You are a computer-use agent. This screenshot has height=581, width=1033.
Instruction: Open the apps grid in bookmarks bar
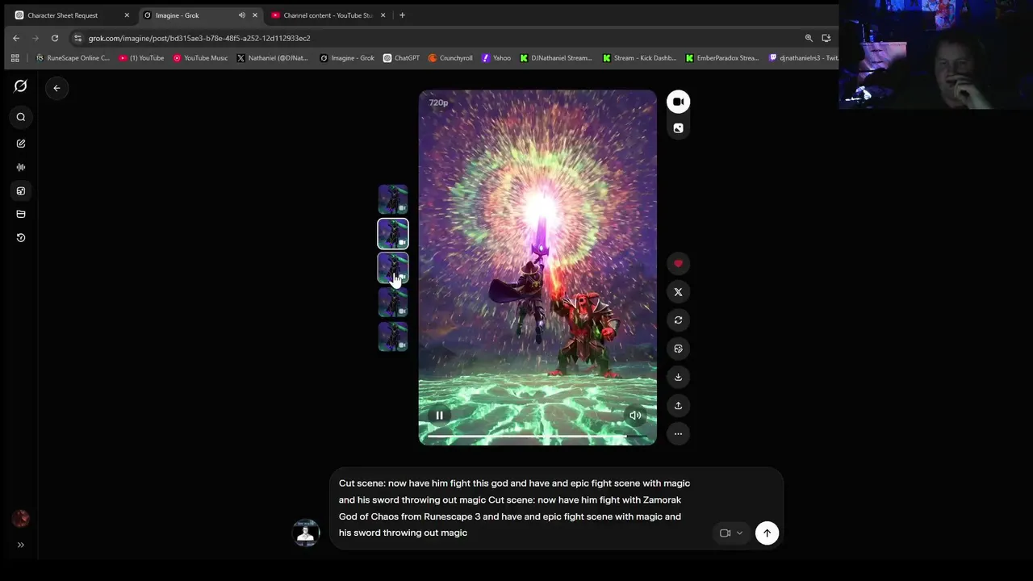15,58
